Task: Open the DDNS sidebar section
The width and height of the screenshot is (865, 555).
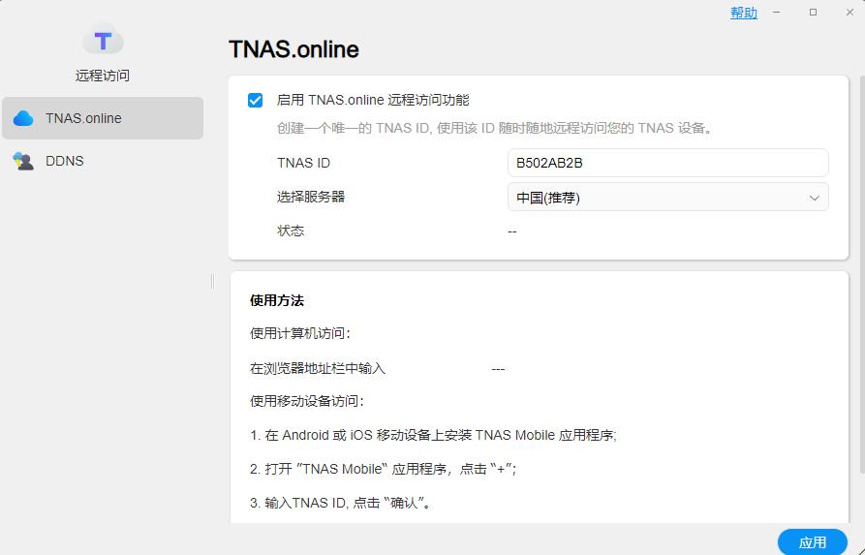Action: pos(103,161)
